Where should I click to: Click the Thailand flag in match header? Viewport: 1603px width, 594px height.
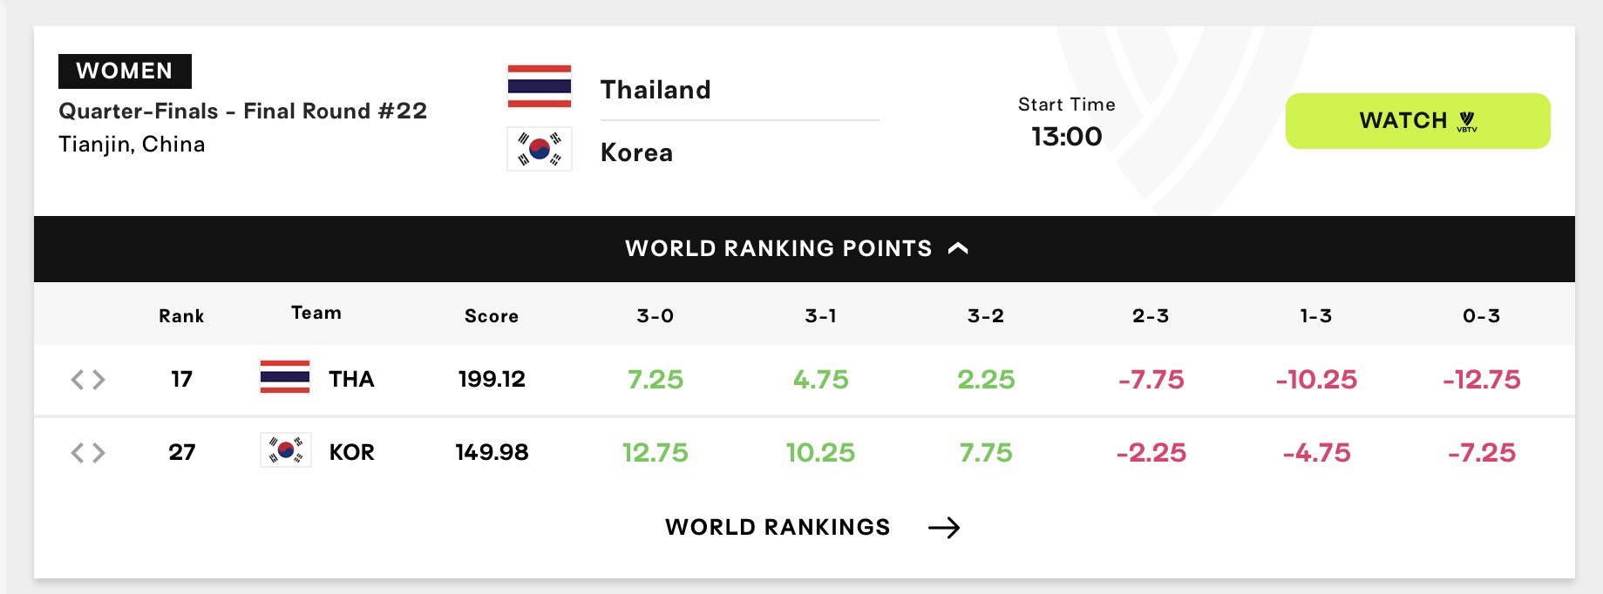(x=540, y=86)
